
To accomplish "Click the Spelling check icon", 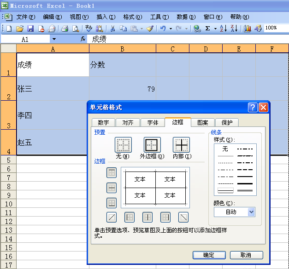I will pos(88,29).
